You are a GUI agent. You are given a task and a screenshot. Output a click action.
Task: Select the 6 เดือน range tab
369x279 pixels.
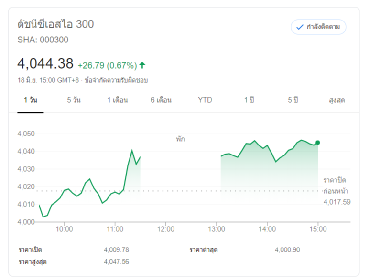click(x=161, y=100)
